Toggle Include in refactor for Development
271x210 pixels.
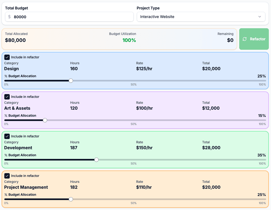point(7,136)
